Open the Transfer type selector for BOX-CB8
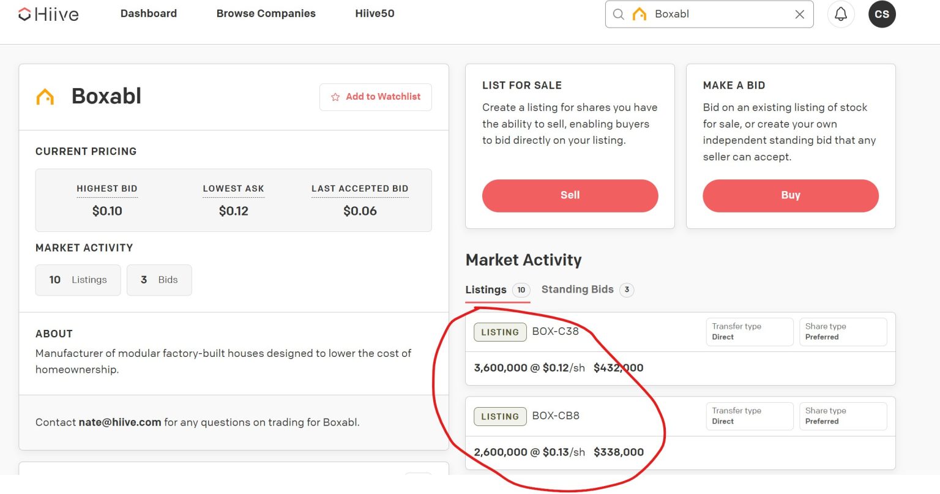This screenshot has width=940, height=494. pos(749,416)
